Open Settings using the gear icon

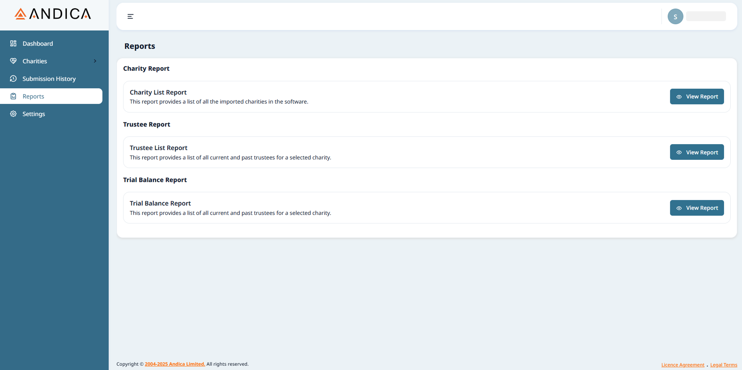point(13,113)
